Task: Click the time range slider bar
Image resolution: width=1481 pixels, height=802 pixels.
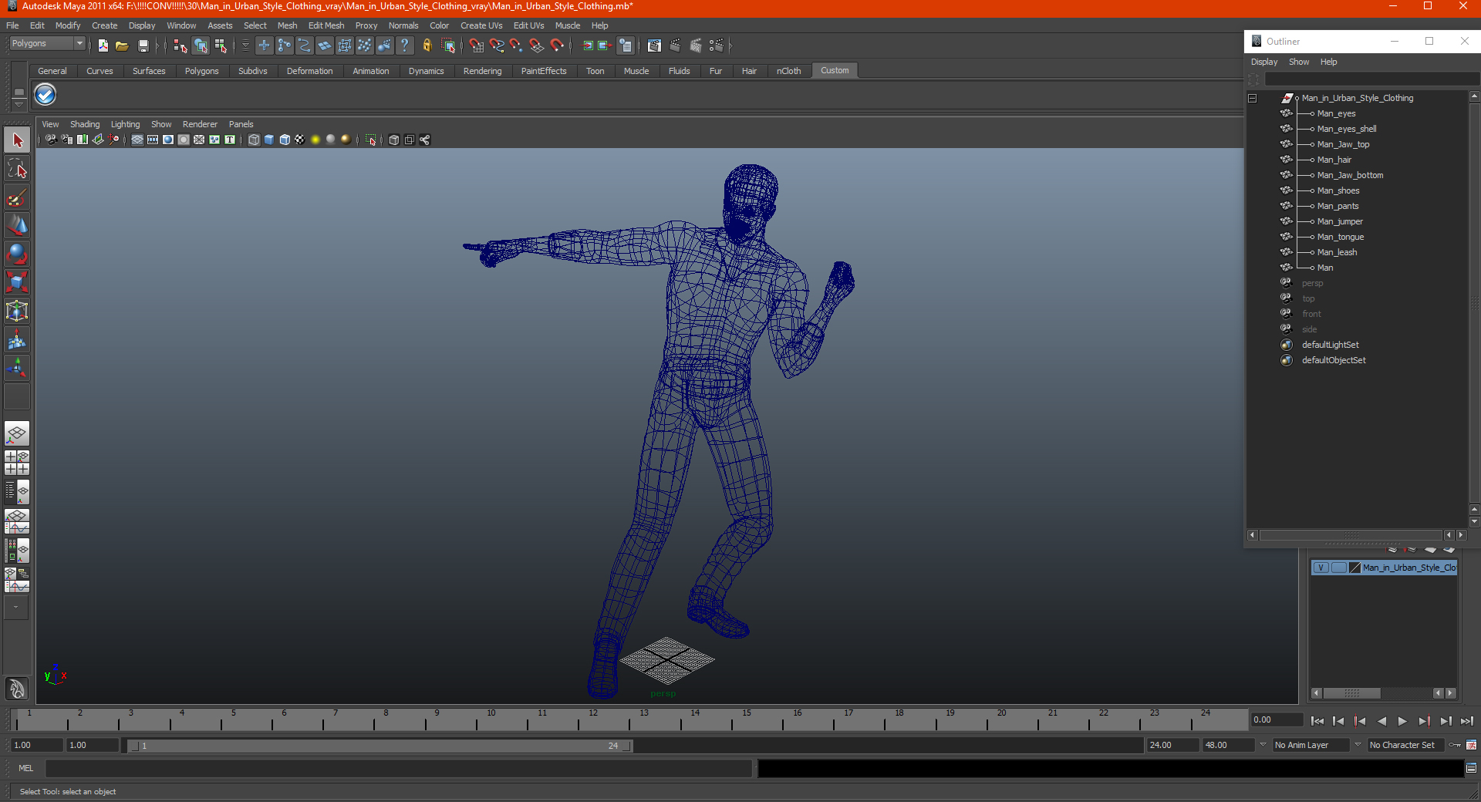Action: (x=380, y=746)
